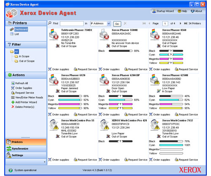Request Service for Xerox WorkCentre Pro 55
211x176 pixels.
pyautogui.click(x=85, y=160)
